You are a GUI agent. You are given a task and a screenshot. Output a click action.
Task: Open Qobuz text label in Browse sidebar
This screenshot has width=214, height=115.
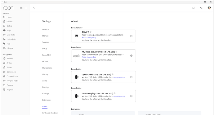9,26
